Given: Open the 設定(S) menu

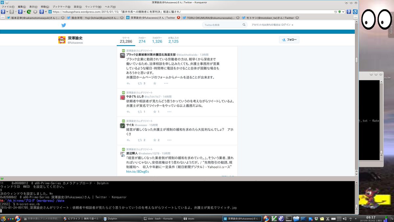Looking at the screenshot, I should point(78,7).
